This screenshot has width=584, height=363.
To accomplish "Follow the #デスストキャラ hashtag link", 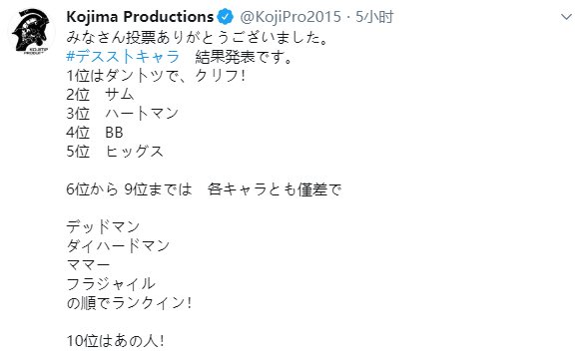I will (x=123, y=57).
